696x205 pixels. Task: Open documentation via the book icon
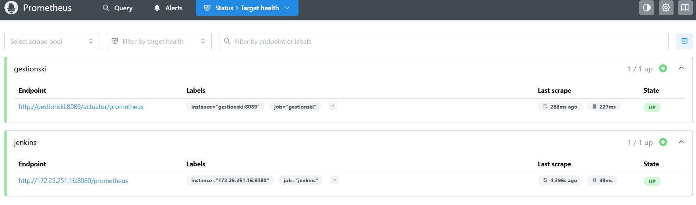pyautogui.click(x=685, y=8)
